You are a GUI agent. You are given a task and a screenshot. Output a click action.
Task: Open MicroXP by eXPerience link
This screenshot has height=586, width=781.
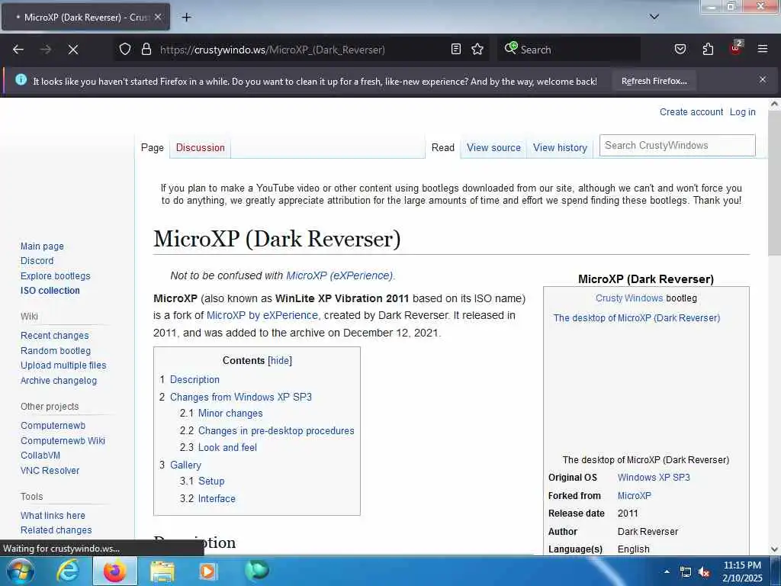262,315
